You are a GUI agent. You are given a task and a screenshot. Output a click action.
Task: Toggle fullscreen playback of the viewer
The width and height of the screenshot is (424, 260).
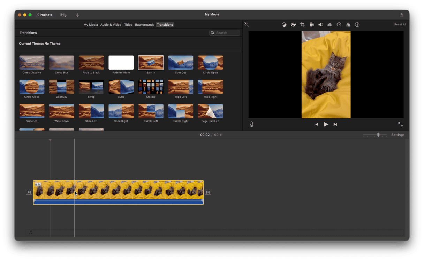coord(400,124)
